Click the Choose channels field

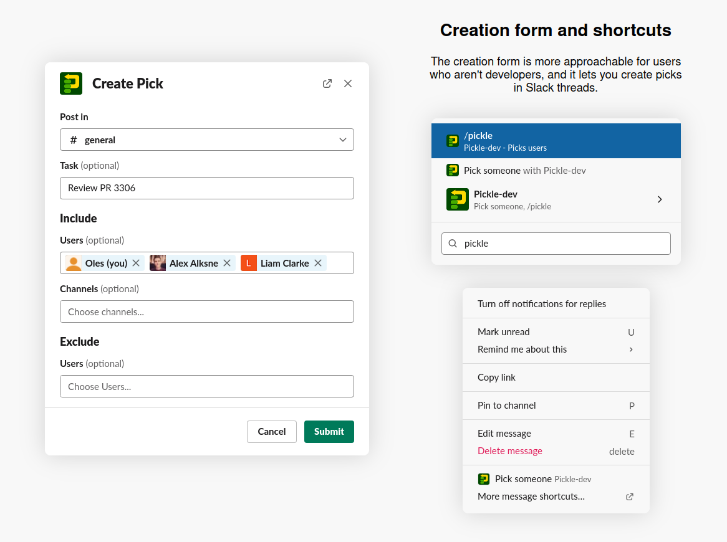click(x=206, y=311)
